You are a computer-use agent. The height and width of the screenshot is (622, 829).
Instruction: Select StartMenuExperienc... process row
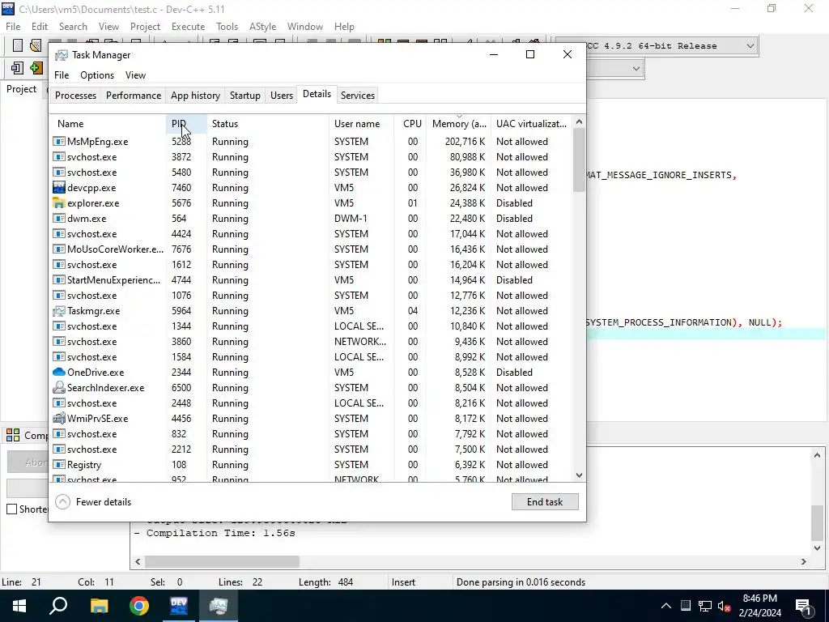[312, 279]
